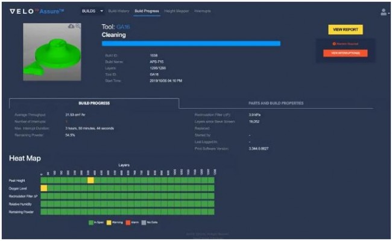Click the magnifier zoom icon on the part preview
This screenshot has height=241, width=392.
[x=78, y=26]
